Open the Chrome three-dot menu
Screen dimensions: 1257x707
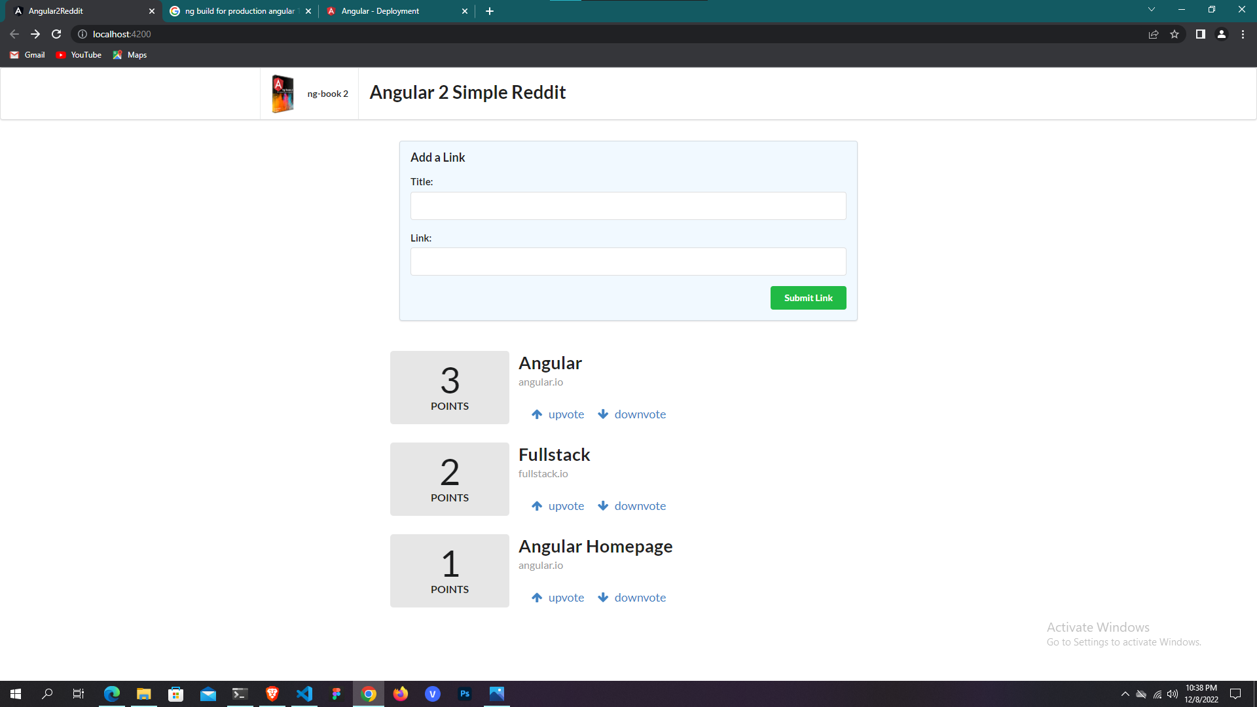point(1243,34)
